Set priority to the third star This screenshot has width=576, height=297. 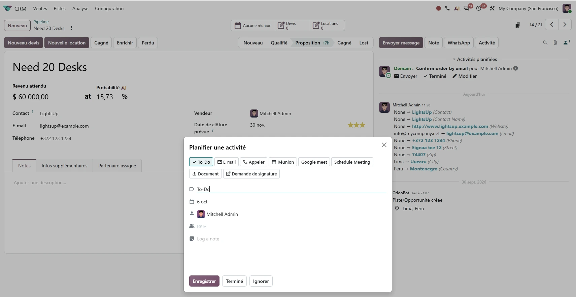coord(363,125)
